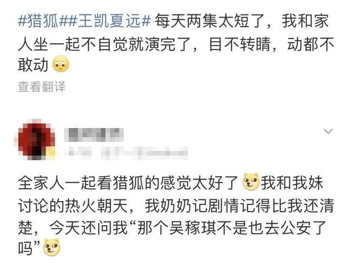Click the words 今天还问我 in second post

tap(88, 227)
